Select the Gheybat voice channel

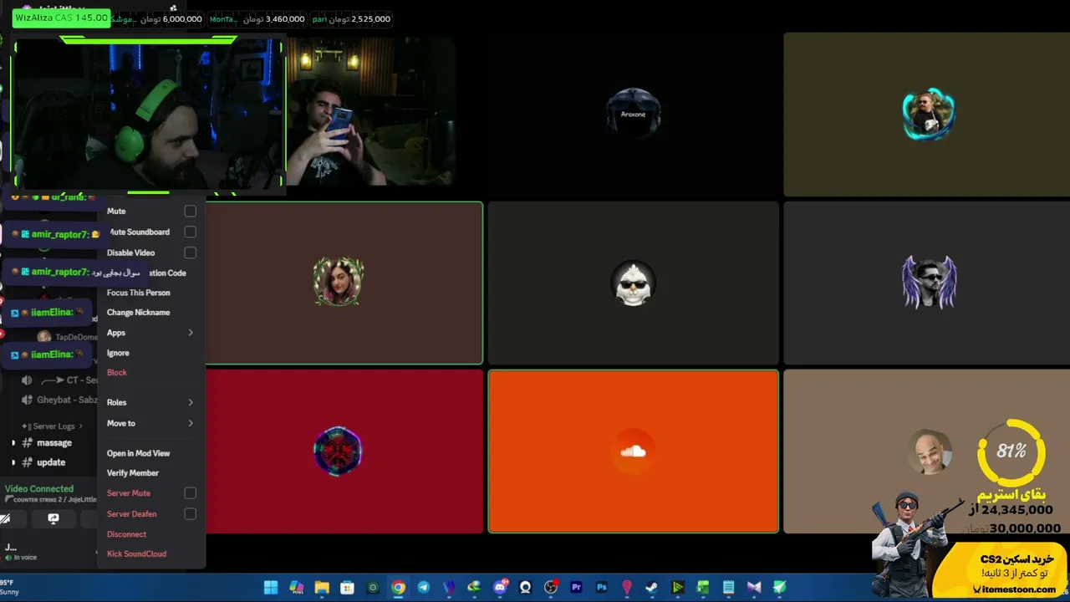59,400
